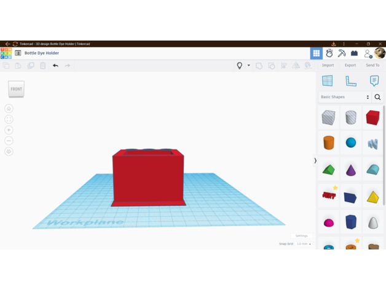Click the undo arrow in toolbar
Image resolution: width=386 pixels, height=290 pixels.
55,65
